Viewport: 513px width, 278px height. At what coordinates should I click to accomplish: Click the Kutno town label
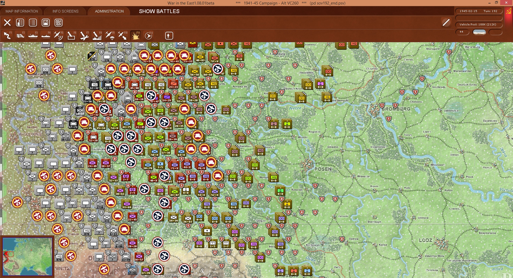point(449,190)
